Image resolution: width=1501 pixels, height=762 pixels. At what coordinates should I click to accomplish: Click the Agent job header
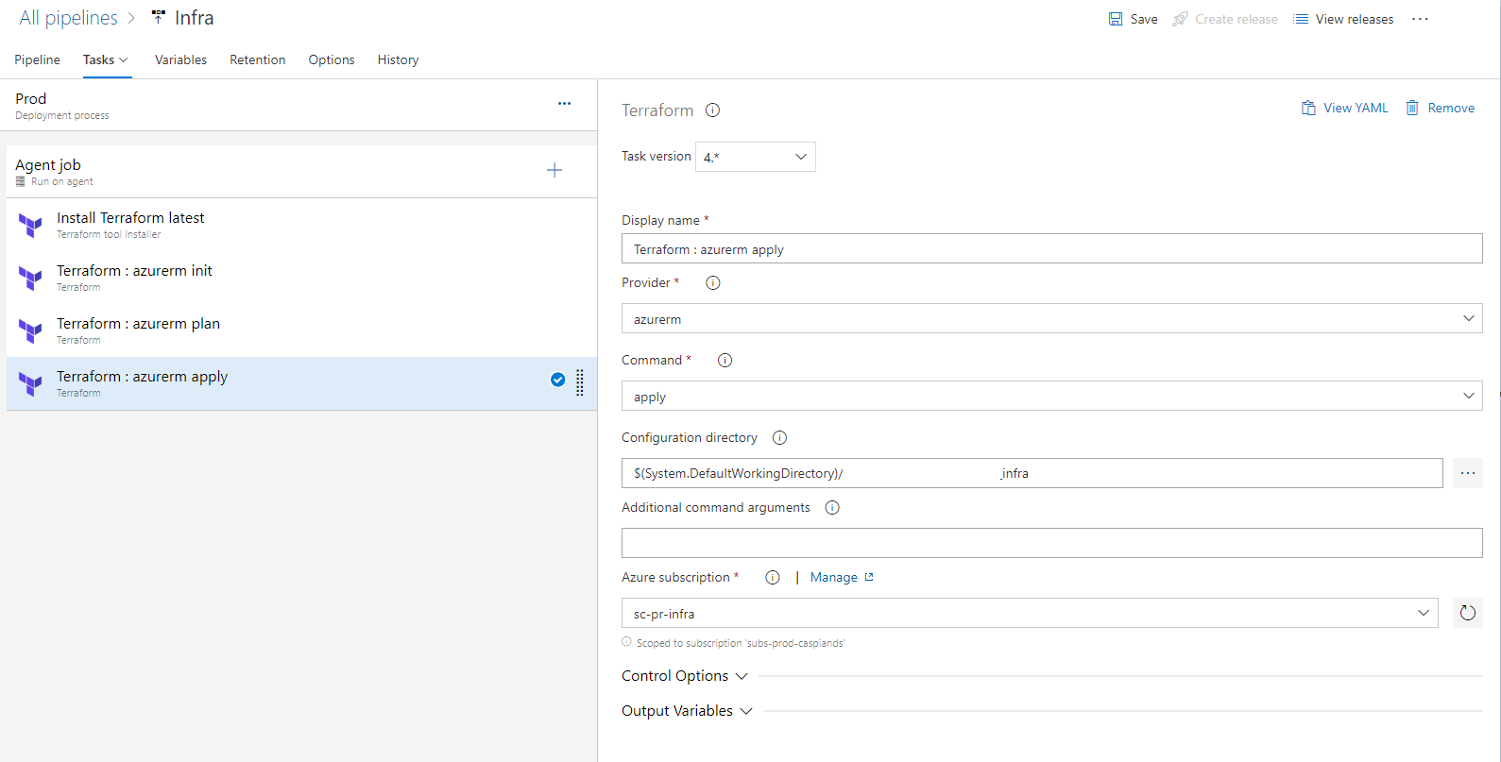(301, 171)
